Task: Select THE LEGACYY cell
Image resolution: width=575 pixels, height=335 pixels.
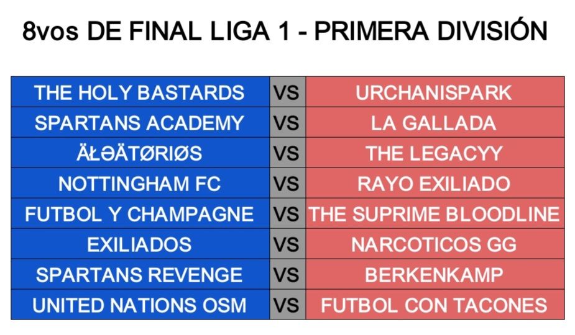Action: pyautogui.click(x=435, y=153)
